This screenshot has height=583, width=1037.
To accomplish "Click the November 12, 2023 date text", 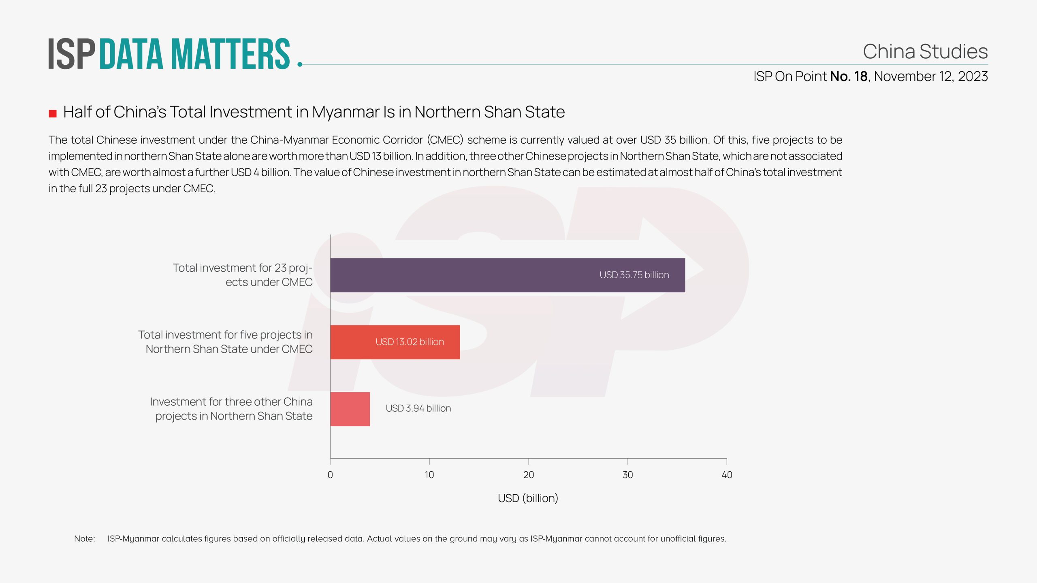I will point(931,77).
